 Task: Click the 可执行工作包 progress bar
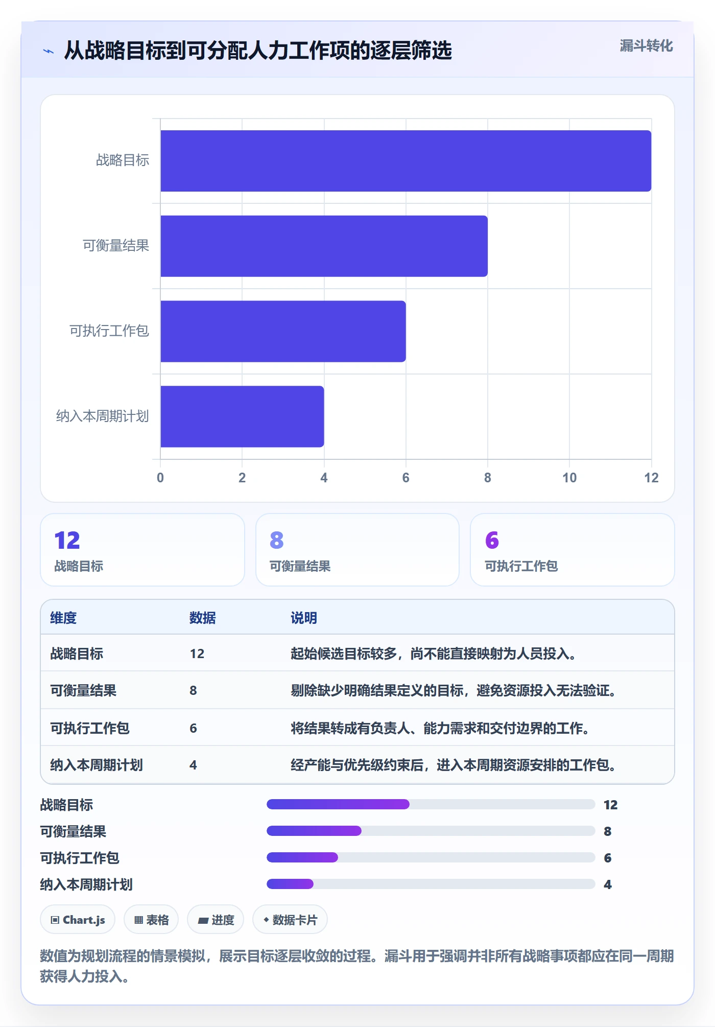(431, 857)
